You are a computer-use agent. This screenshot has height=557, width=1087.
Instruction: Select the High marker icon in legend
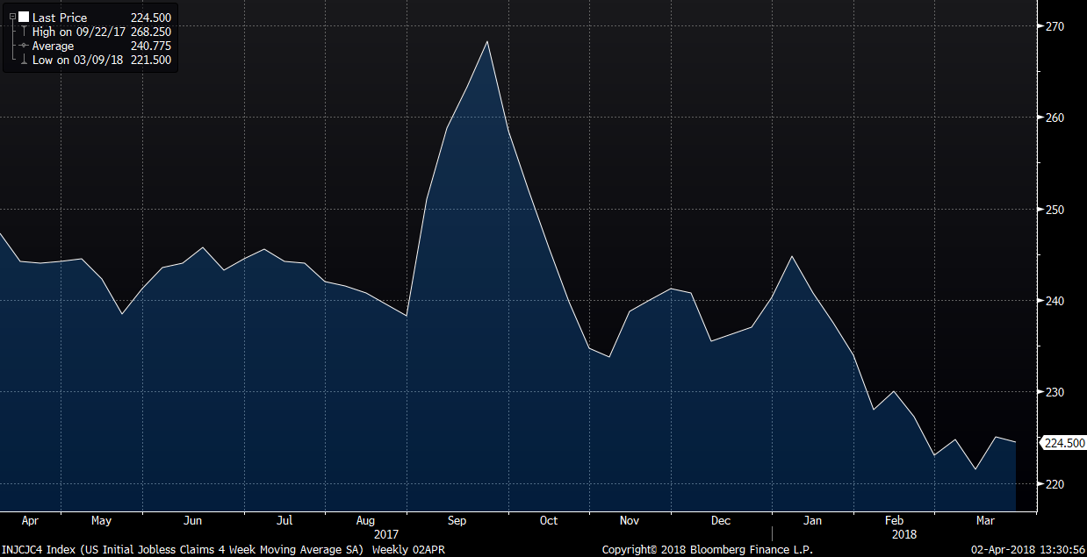[x=24, y=32]
